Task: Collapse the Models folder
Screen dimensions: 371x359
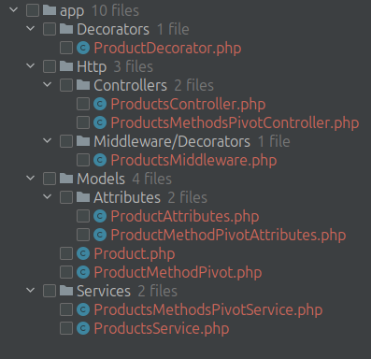Action: point(31,178)
